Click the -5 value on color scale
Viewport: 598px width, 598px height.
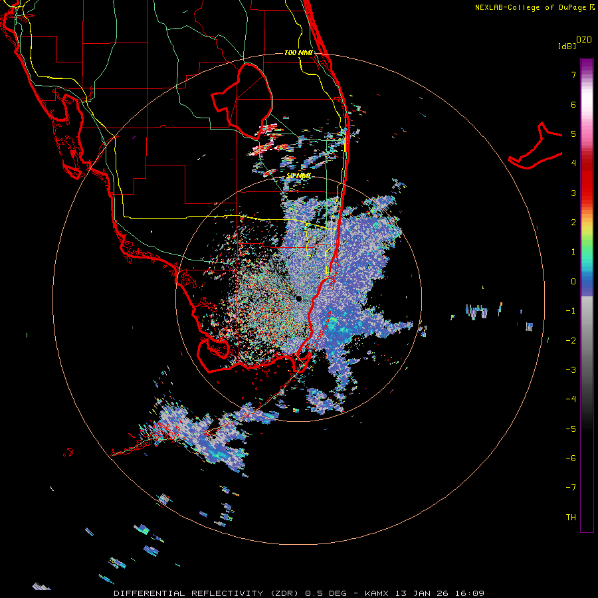[x=571, y=429]
